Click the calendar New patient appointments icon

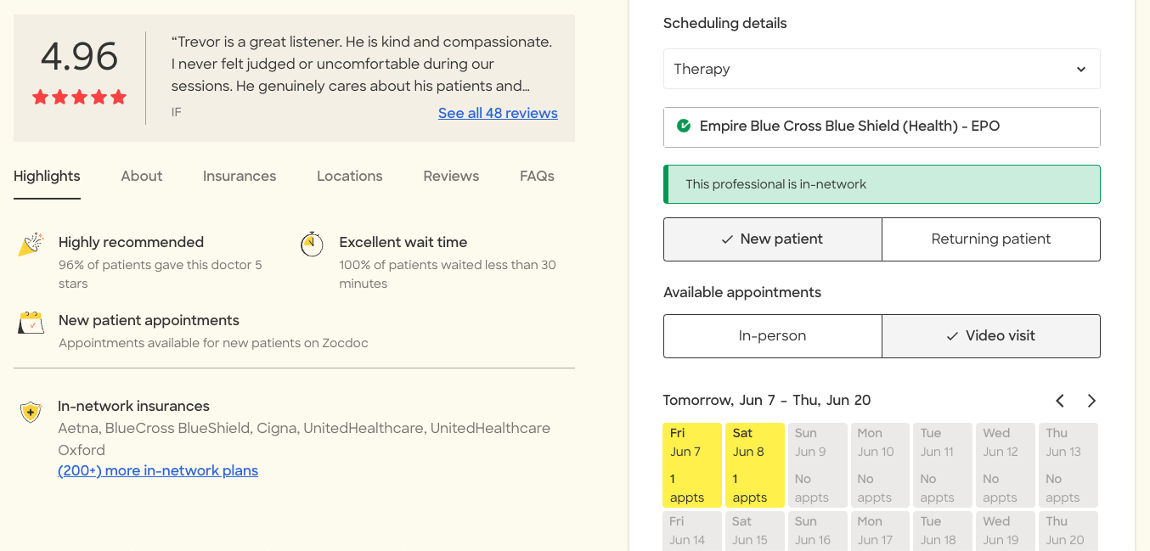pyautogui.click(x=31, y=323)
